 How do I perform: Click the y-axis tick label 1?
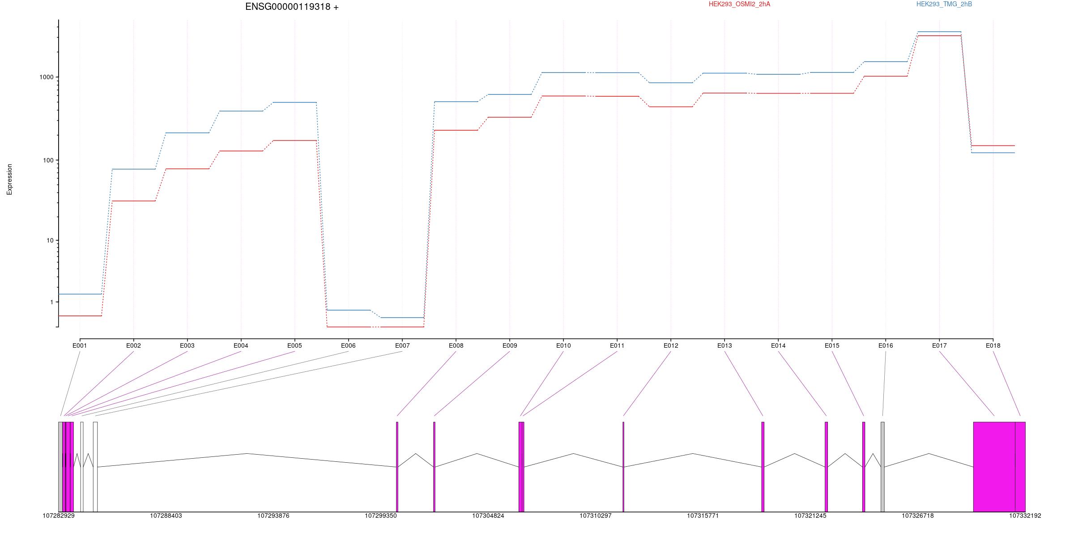coord(52,302)
